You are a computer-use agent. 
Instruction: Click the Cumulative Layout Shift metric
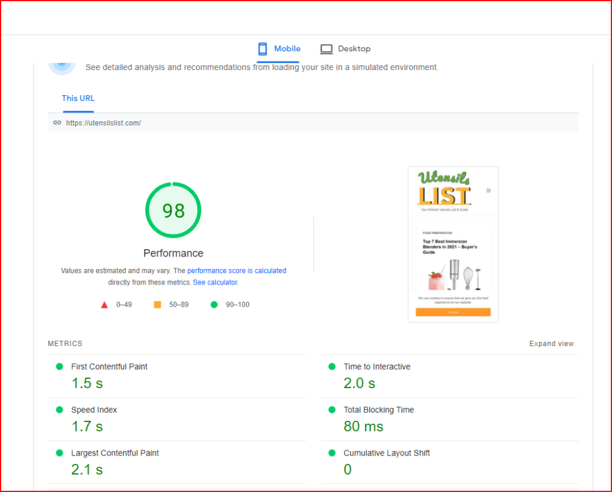[386, 453]
